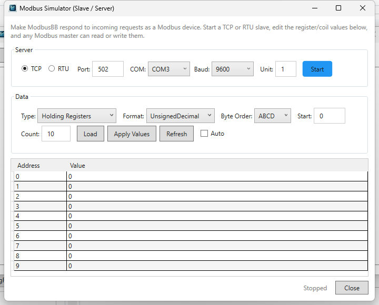Open the COM port dropdown showing COM3
This screenshot has width=379, height=305.
(x=169, y=69)
